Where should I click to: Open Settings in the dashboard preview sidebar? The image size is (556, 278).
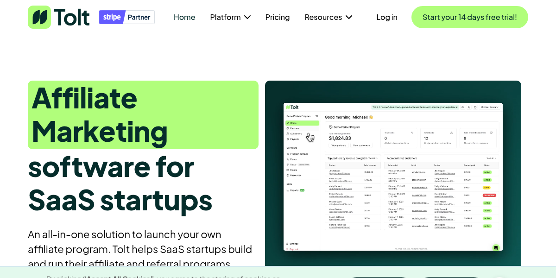point(294,243)
